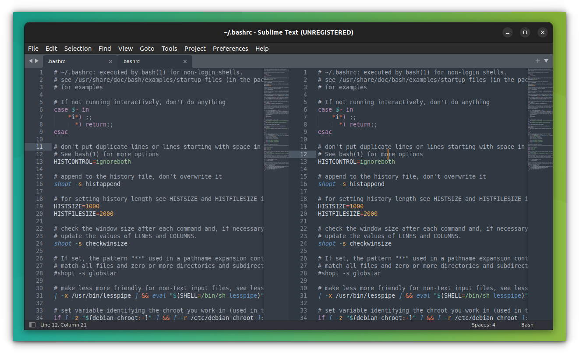
Task: Open the Spaces: 4 indentation menu
Action: (x=483, y=325)
